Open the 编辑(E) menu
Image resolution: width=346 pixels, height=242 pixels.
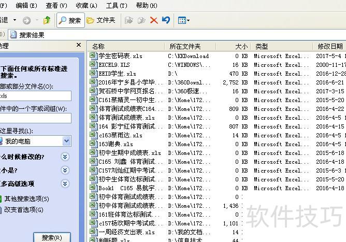coord(26,5)
